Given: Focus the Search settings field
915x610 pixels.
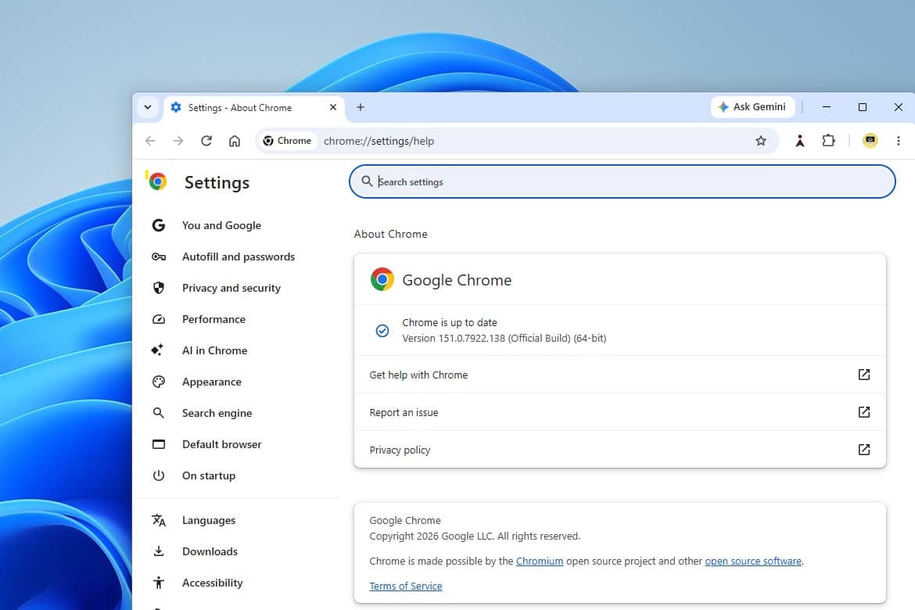Looking at the screenshot, I should pos(622,181).
